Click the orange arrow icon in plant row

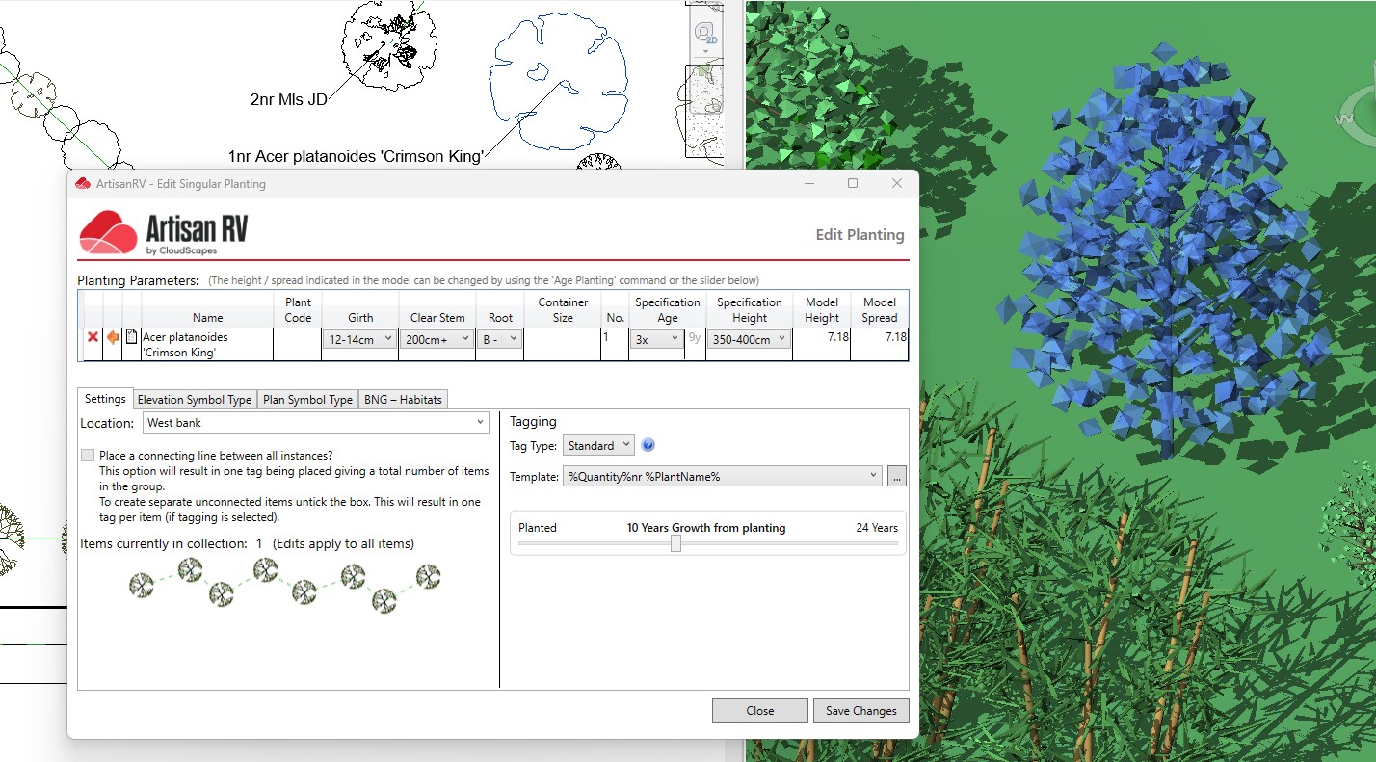[x=113, y=337]
